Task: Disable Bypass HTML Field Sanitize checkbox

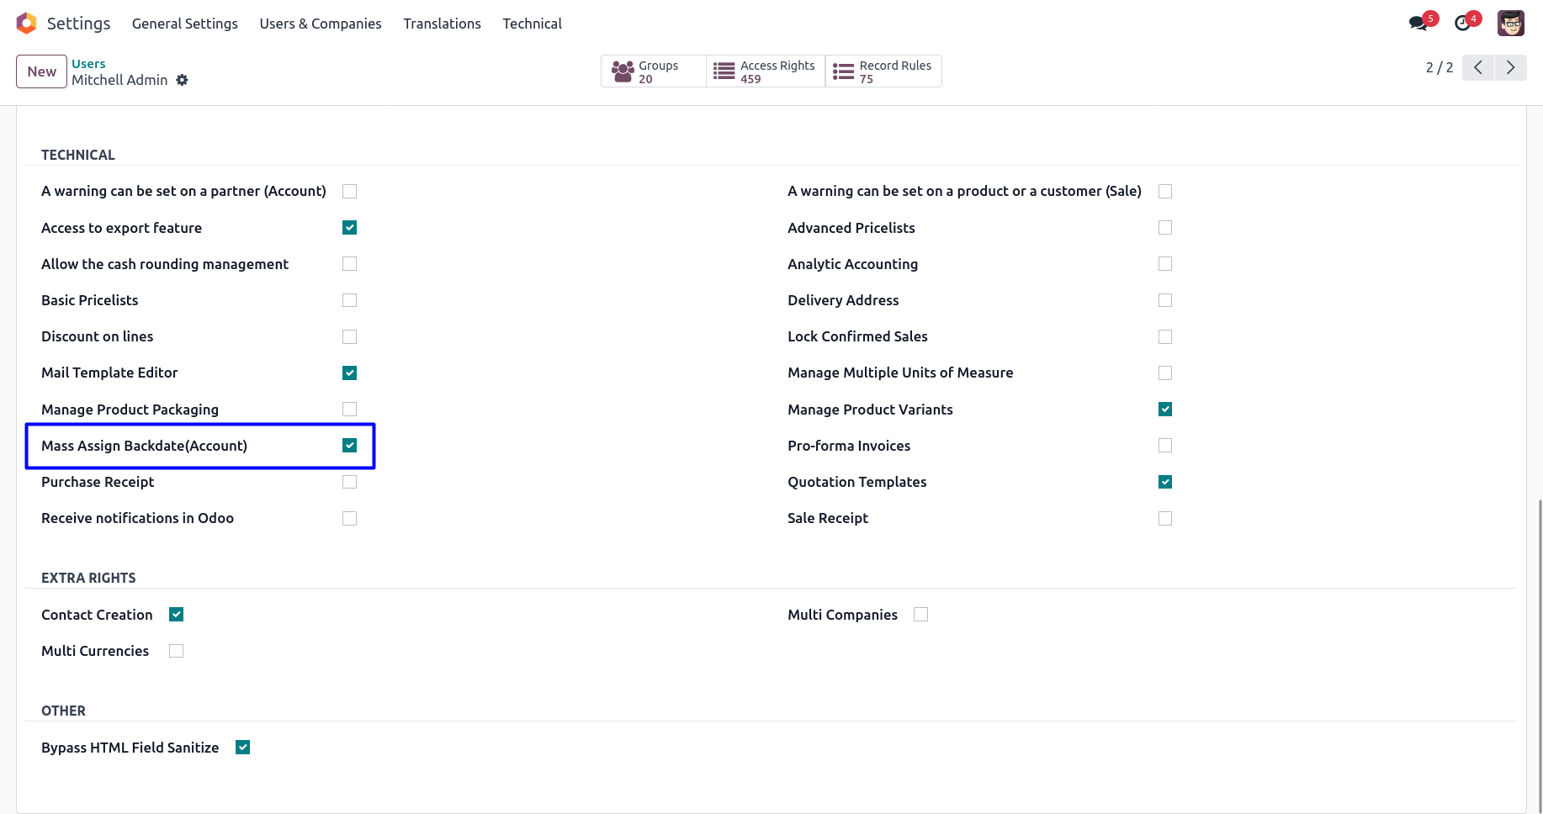Action: [243, 748]
